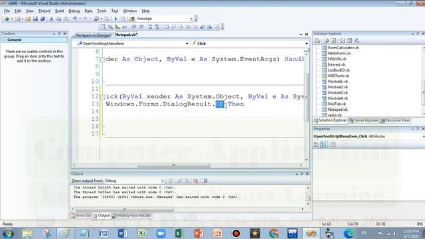Image resolution: width=425 pixels, height=239 pixels.
Task: Click the 'Then' keyword on line 13
Action: pos(236,104)
